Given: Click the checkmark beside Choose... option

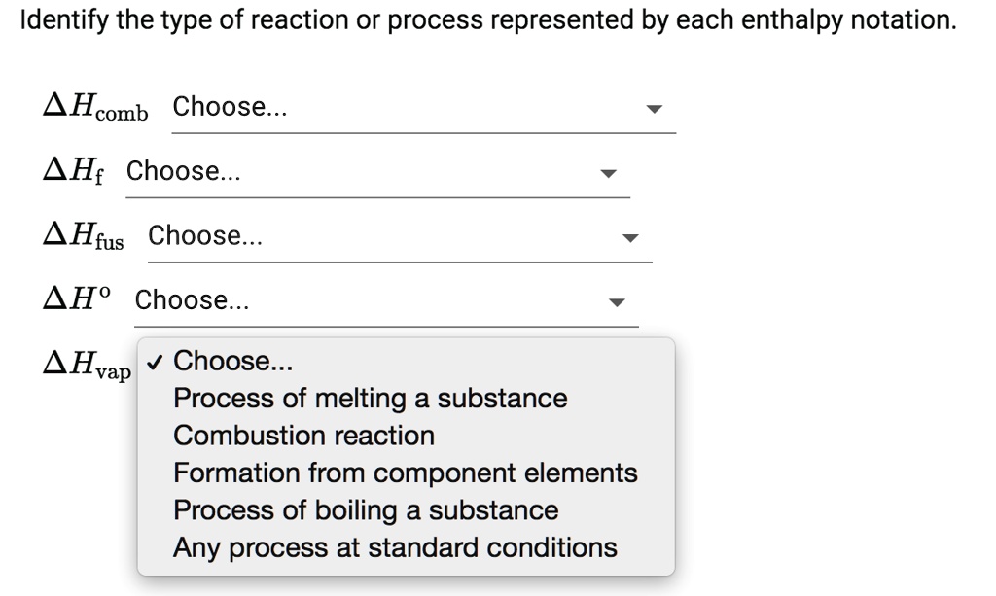Looking at the screenshot, I should [x=155, y=361].
